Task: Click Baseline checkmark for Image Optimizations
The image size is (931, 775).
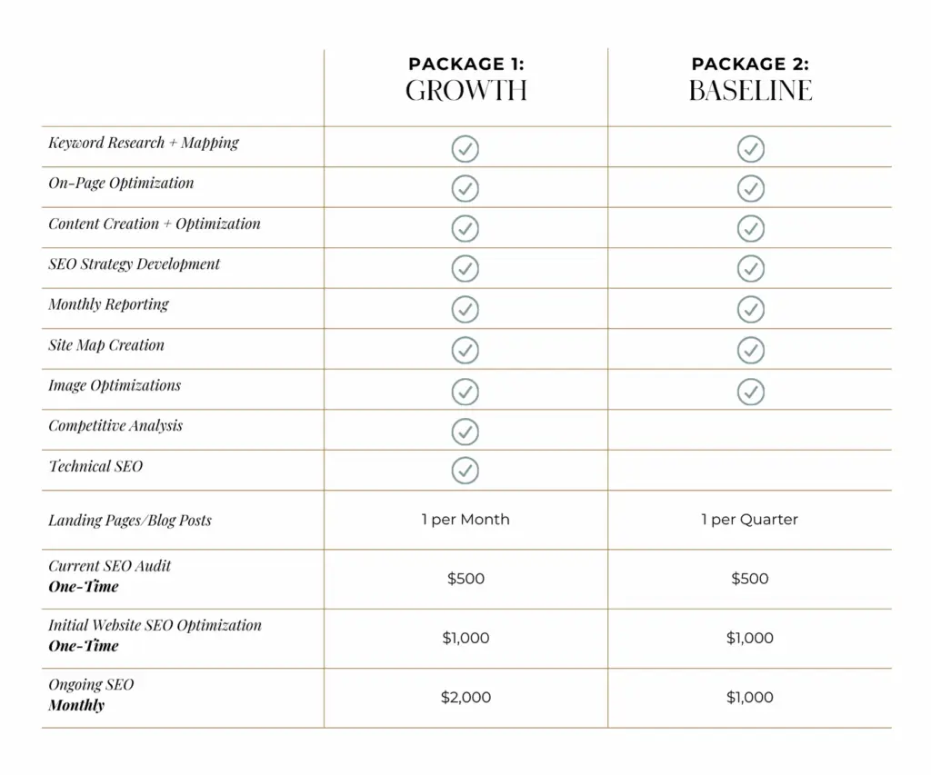Action: [750, 391]
